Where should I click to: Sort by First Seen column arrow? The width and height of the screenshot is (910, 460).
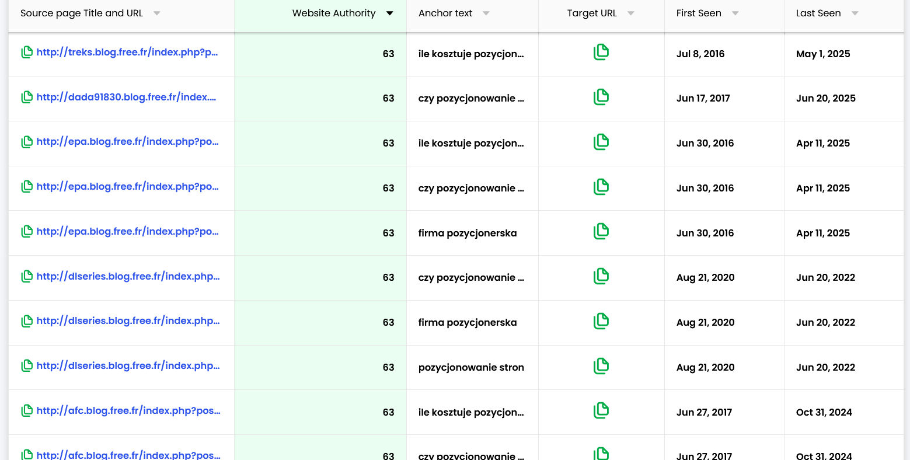click(735, 13)
